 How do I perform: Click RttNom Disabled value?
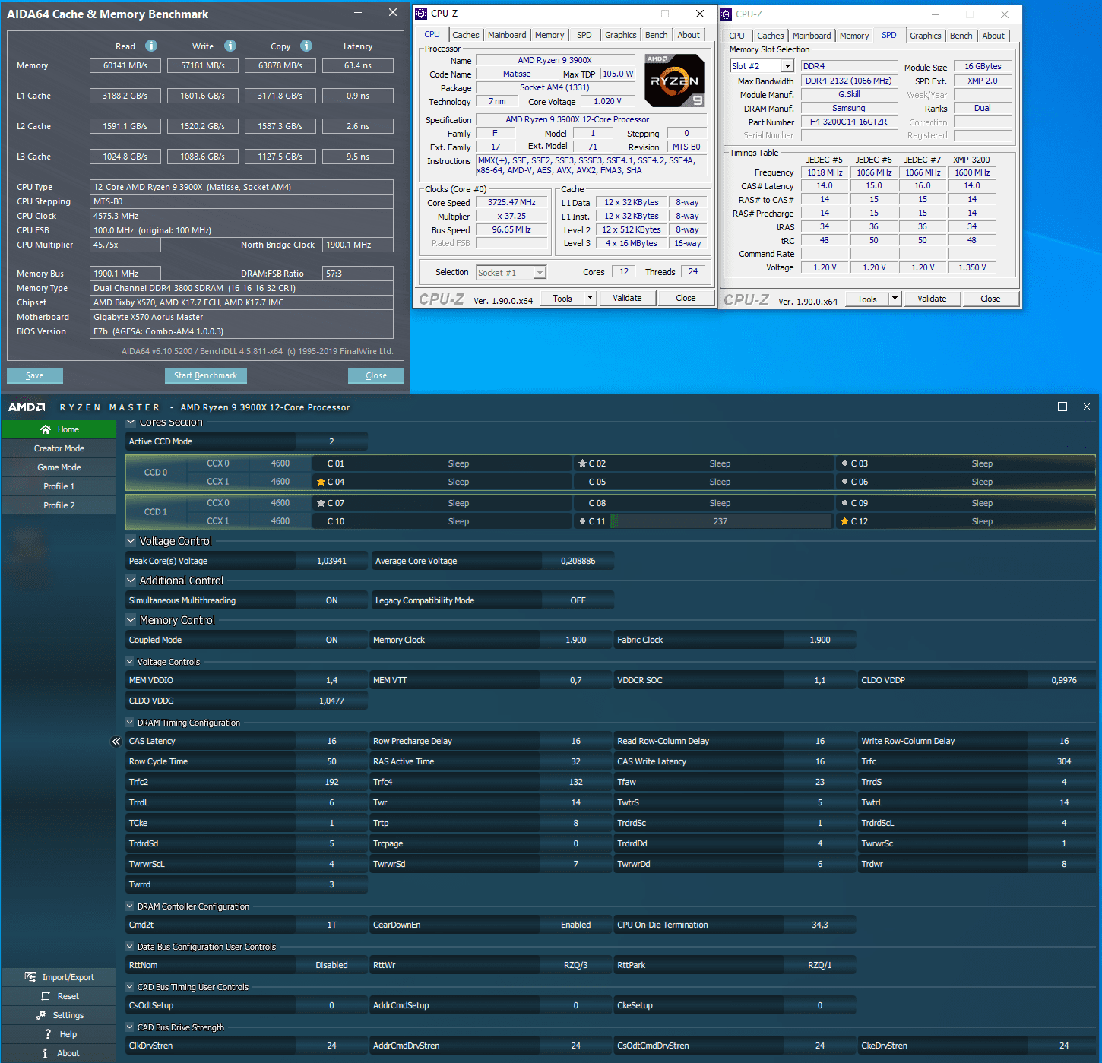(x=332, y=965)
